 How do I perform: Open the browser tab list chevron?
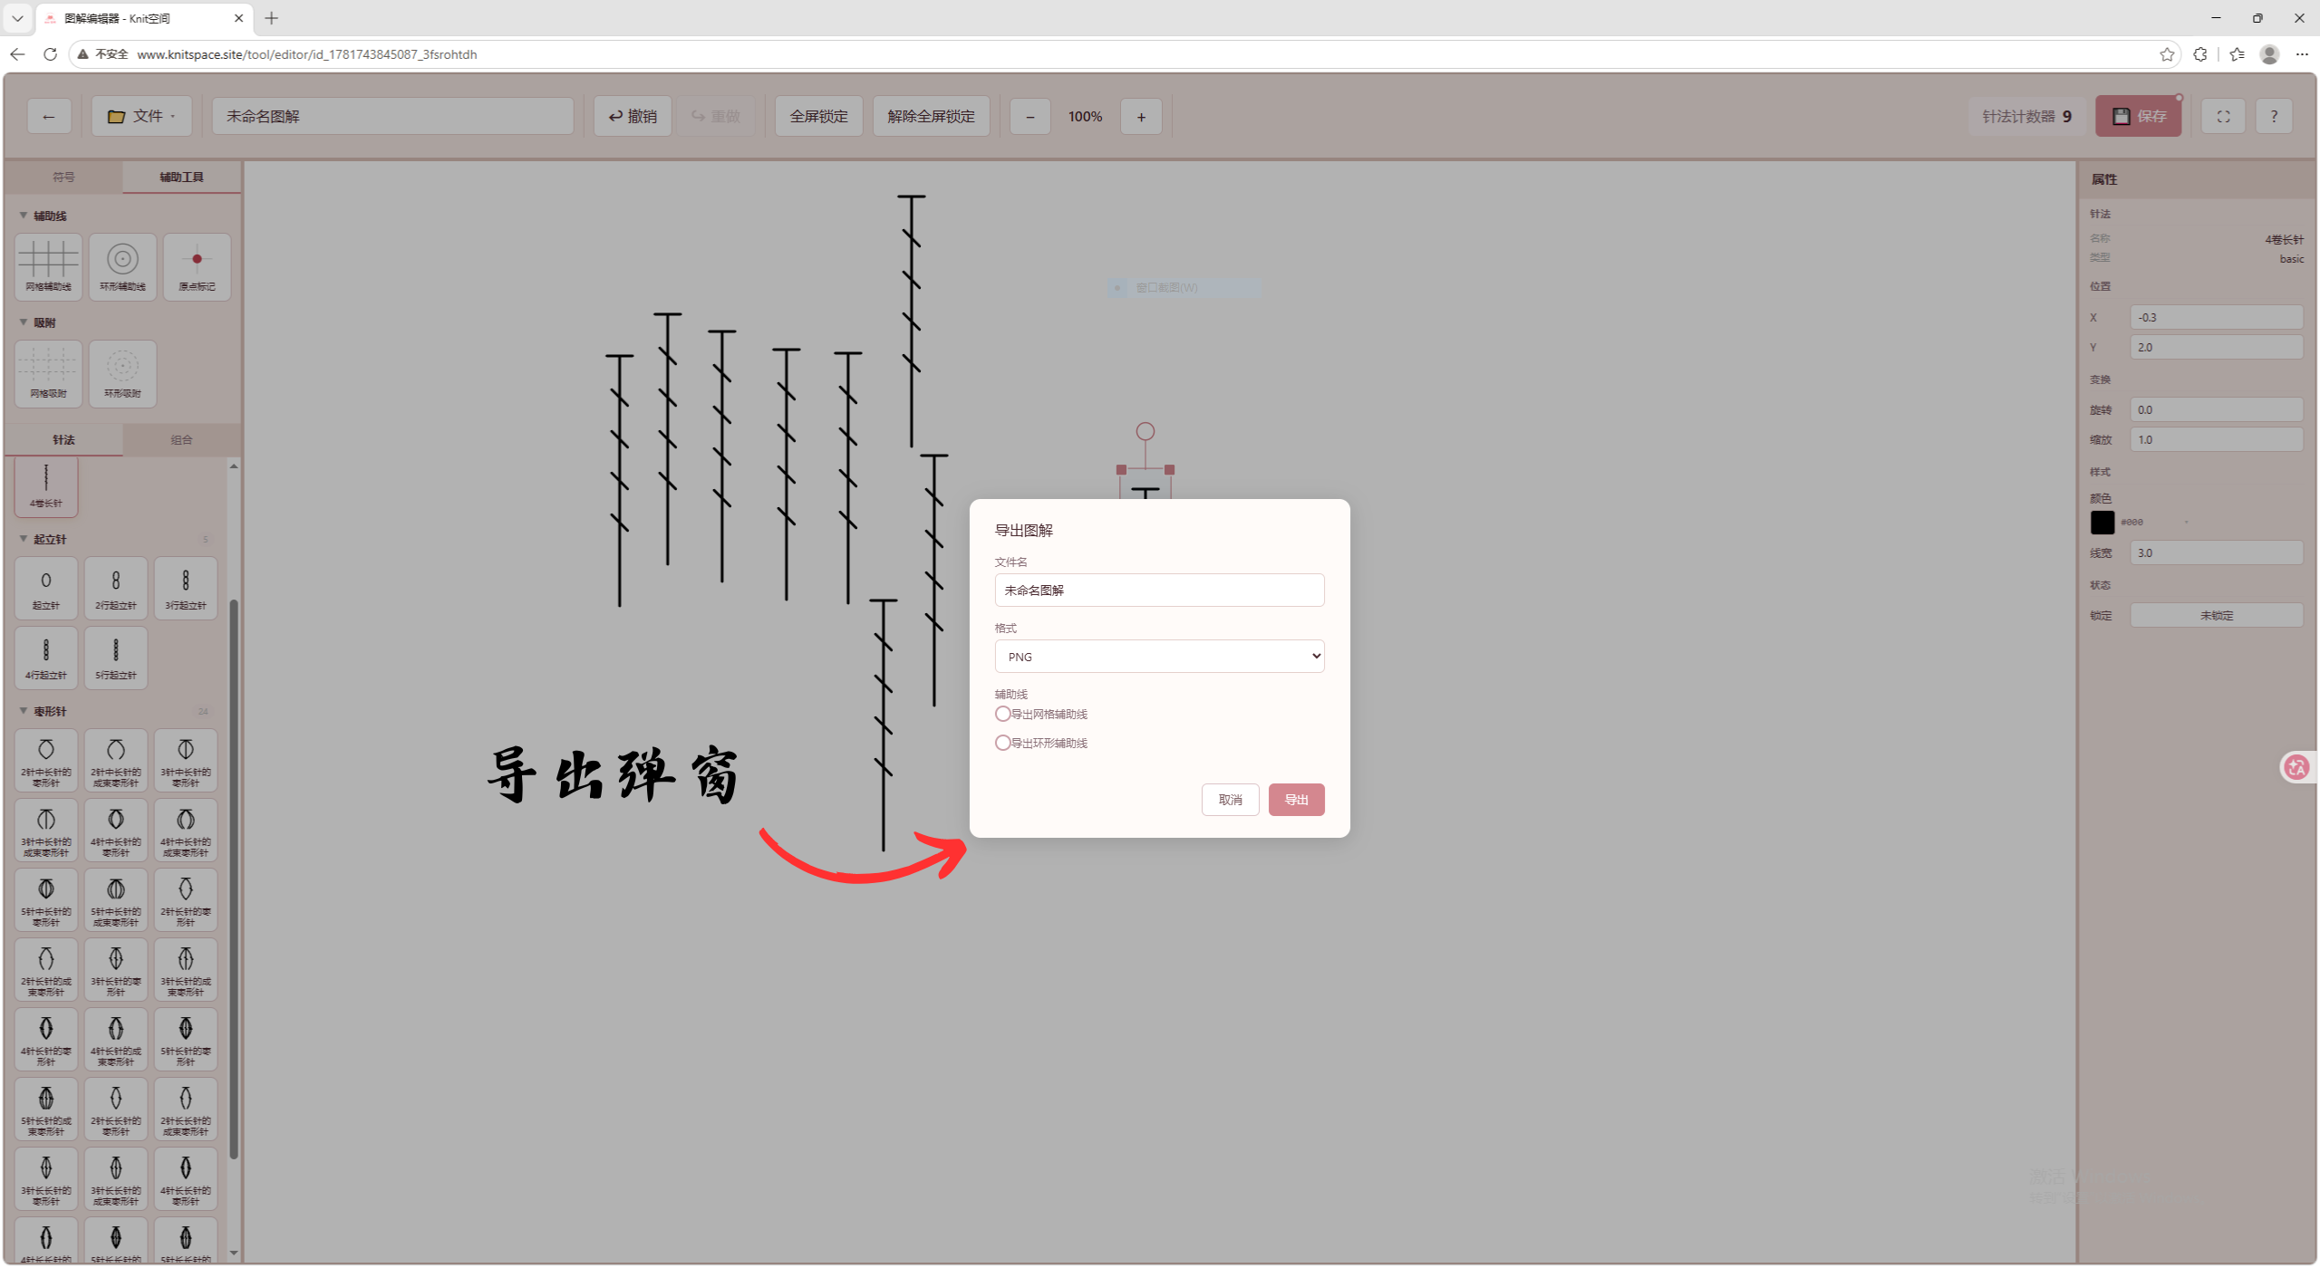pyautogui.click(x=17, y=18)
